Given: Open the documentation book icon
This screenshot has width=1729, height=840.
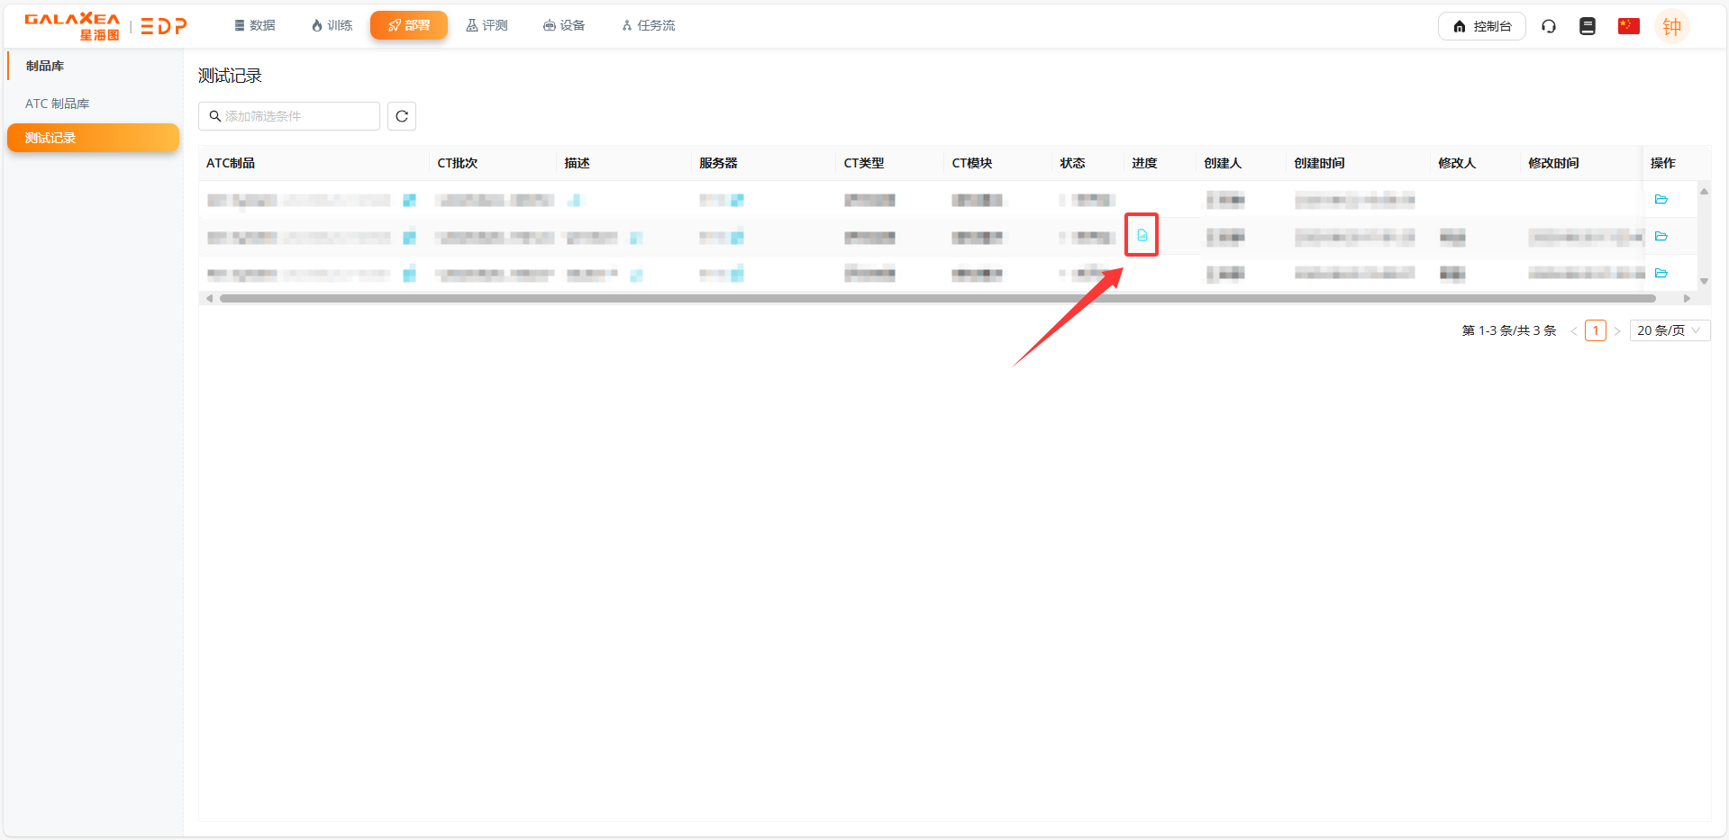Looking at the screenshot, I should pyautogui.click(x=1588, y=26).
